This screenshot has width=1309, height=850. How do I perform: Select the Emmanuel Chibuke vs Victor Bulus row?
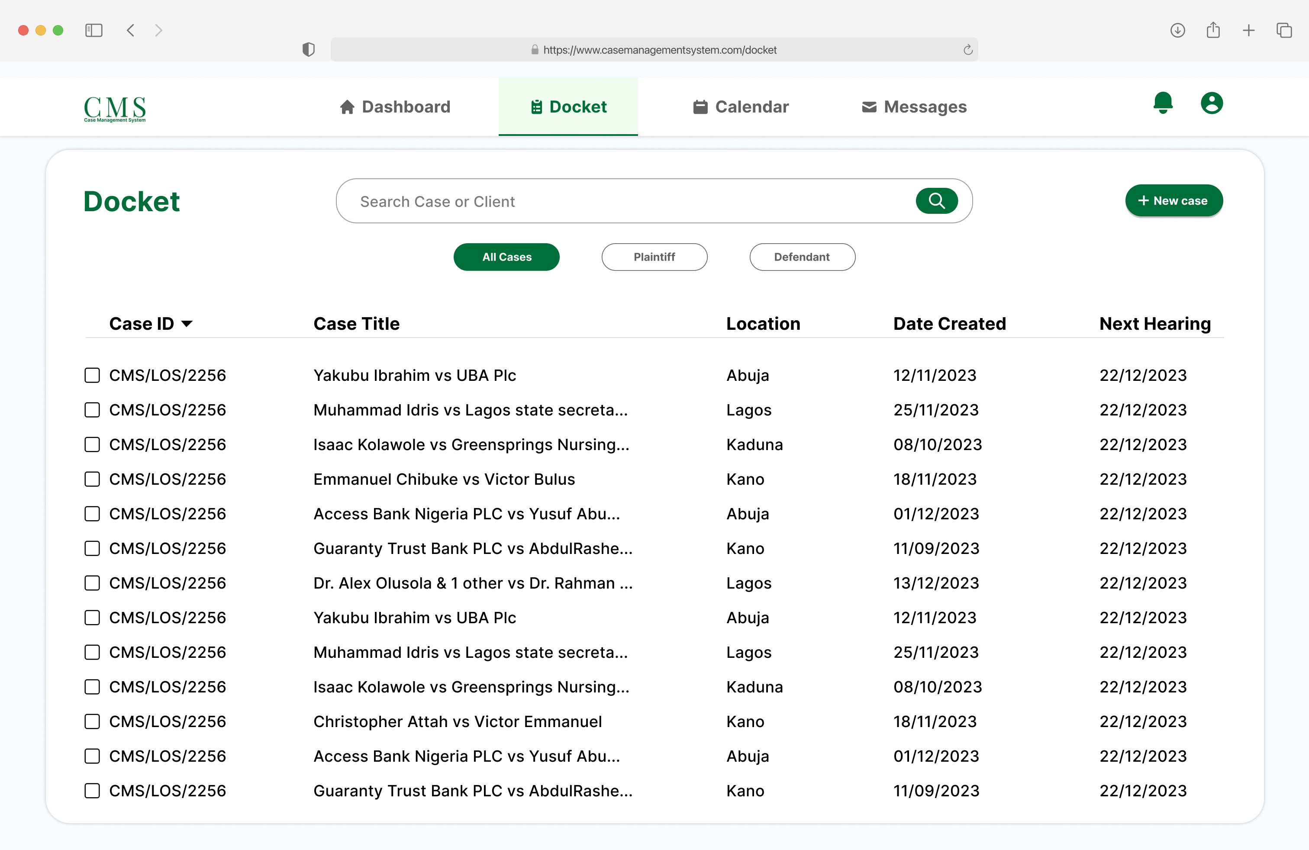(92, 479)
